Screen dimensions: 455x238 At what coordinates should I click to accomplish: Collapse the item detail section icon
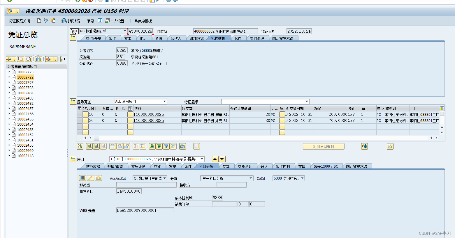click(73, 159)
